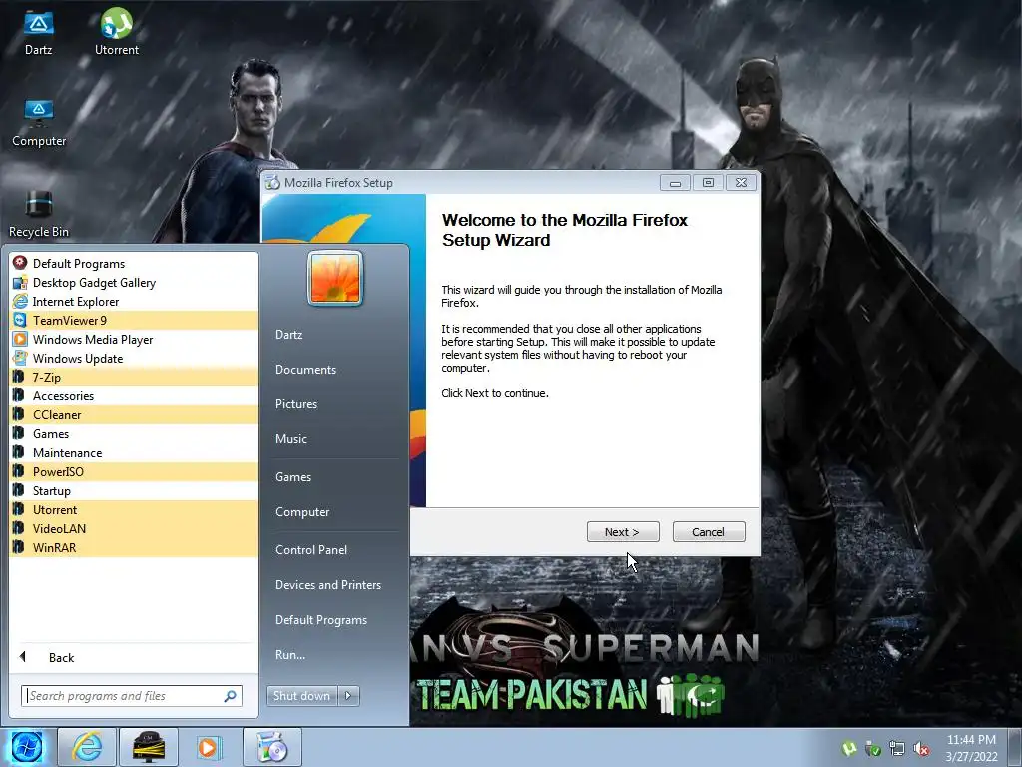Open Computer from Start menu right pane
The height and width of the screenshot is (767, 1022).
pos(302,512)
